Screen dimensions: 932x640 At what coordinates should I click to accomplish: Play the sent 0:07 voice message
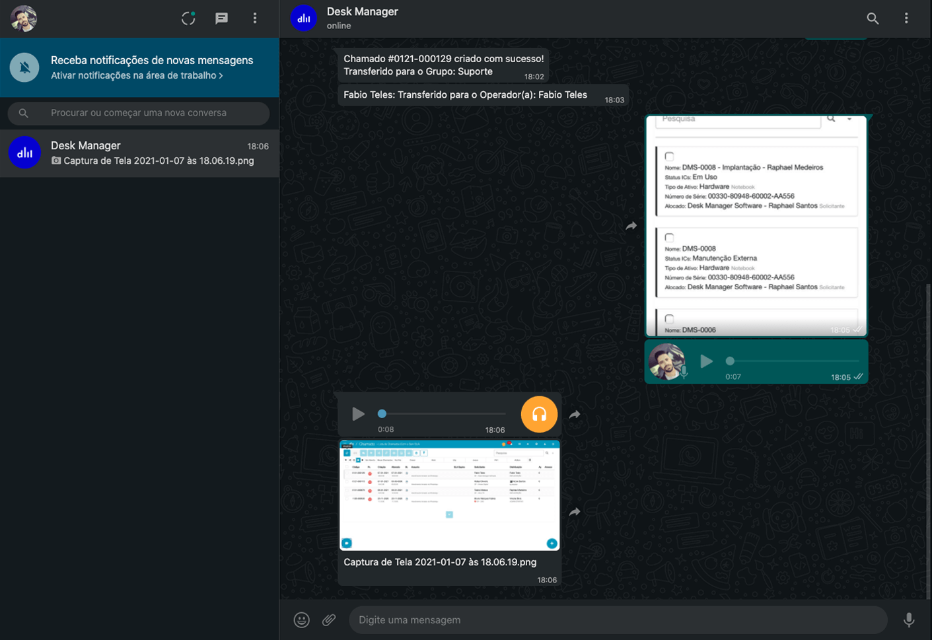pos(706,361)
